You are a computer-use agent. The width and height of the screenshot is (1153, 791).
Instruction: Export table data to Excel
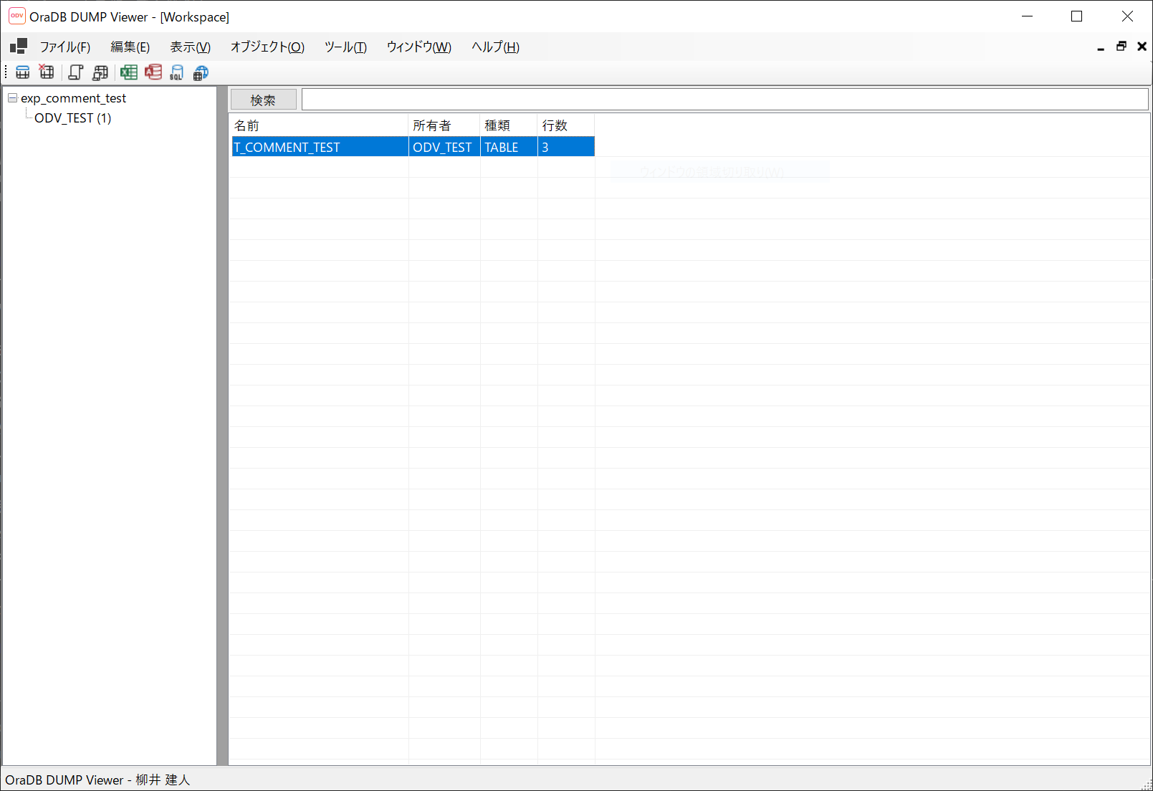(x=130, y=72)
